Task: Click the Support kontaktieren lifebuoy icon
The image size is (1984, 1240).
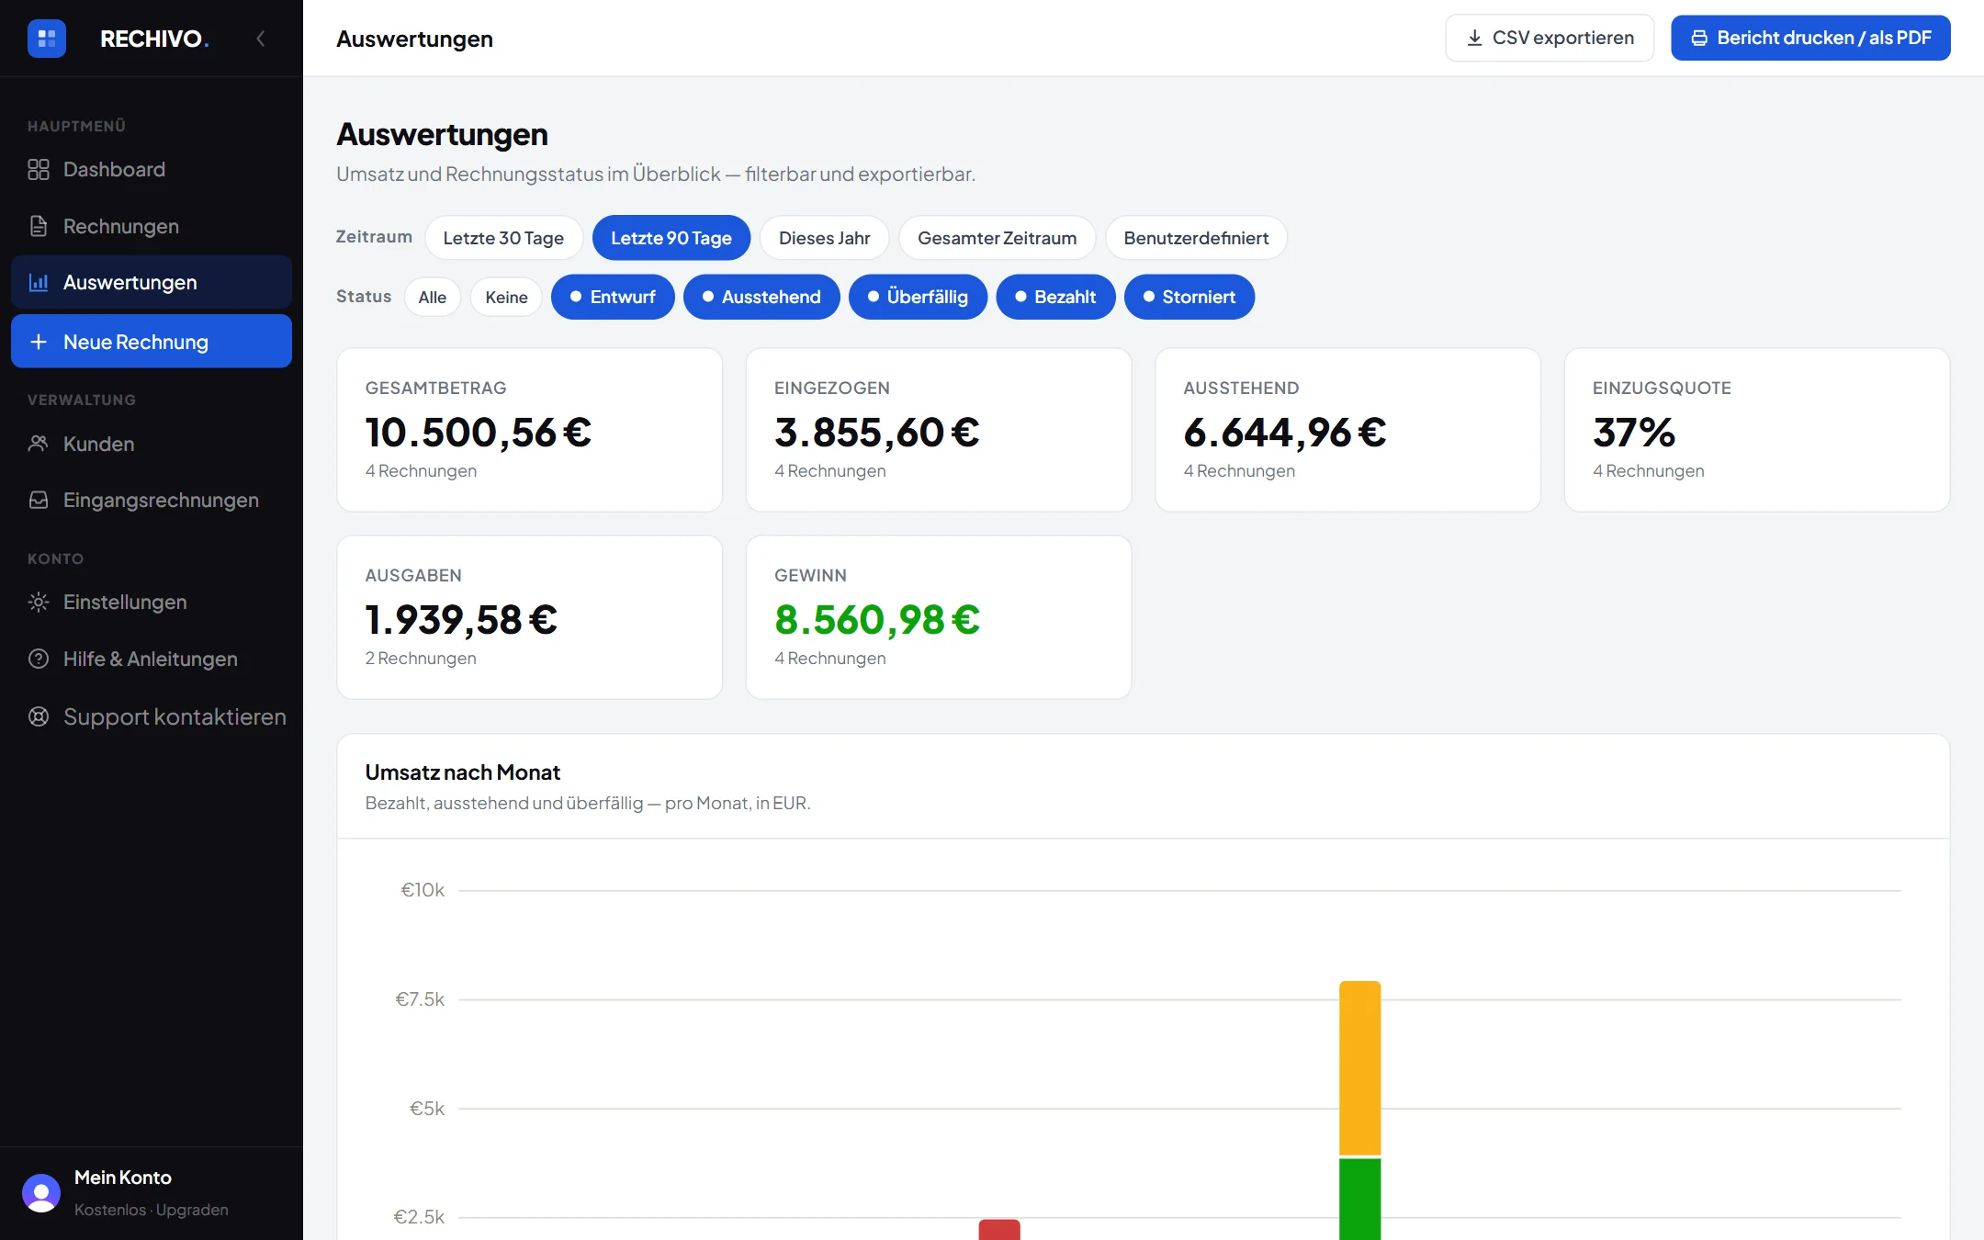Action: [x=39, y=716]
